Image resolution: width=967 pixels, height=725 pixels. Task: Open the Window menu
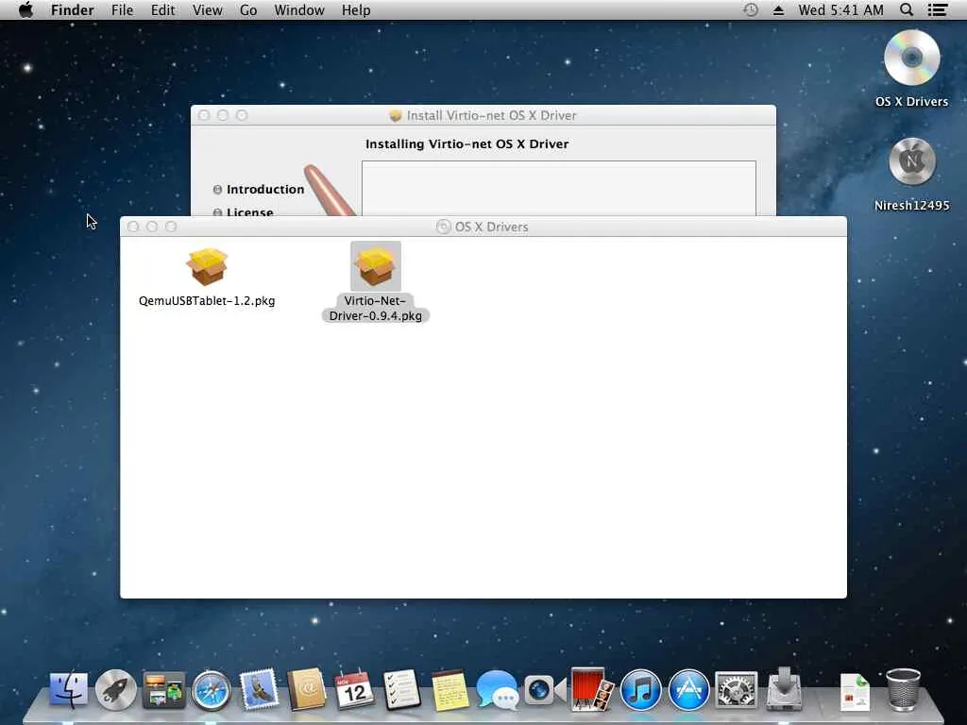(x=299, y=9)
